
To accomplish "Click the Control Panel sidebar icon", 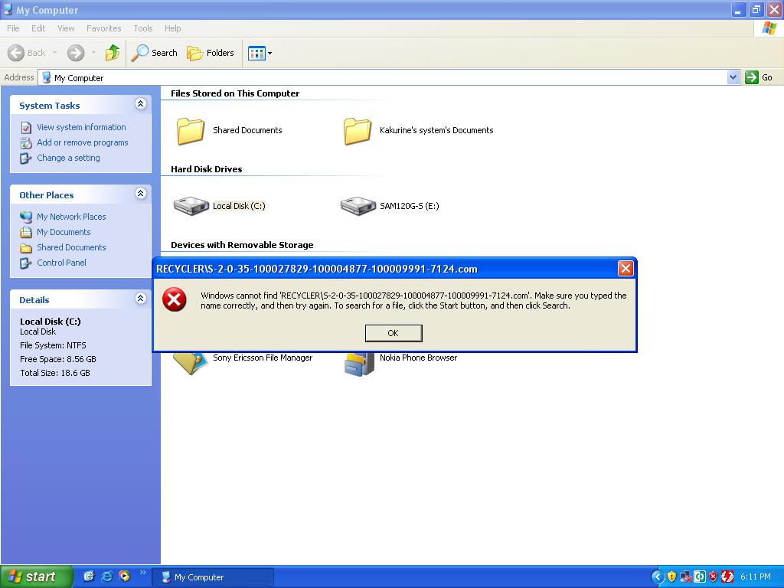I will (x=26, y=263).
